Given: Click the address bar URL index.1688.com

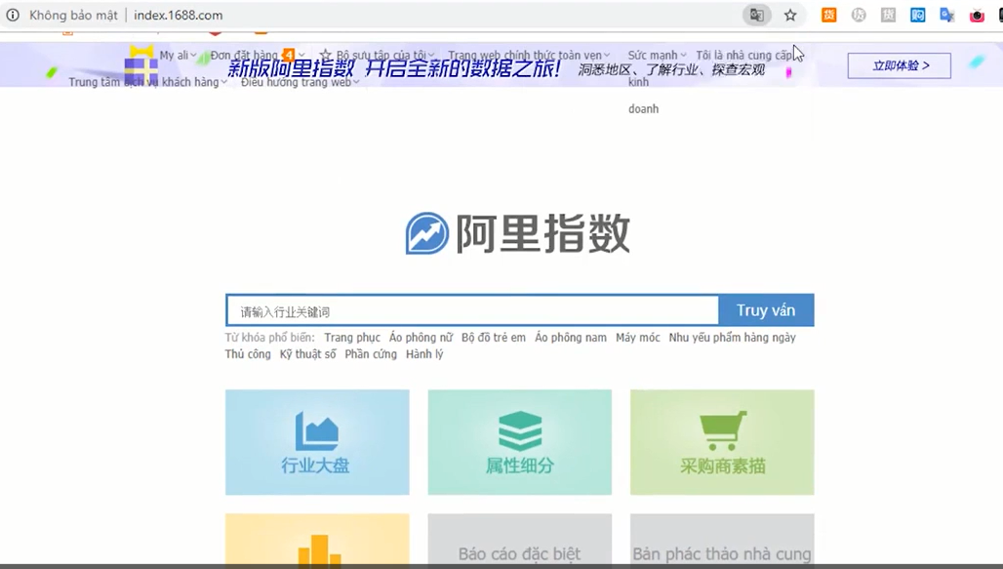Looking at the screenshot, I should point(179,15).
